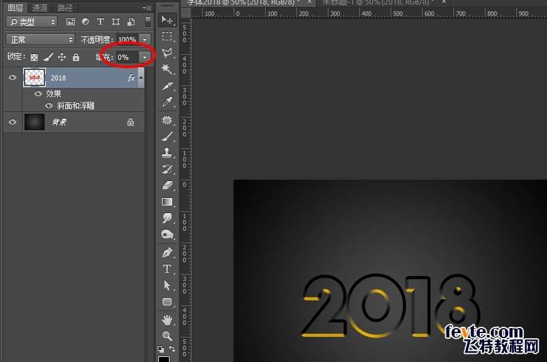
Task: Select the Clone Stamp tool
Action: pos(167,153)
